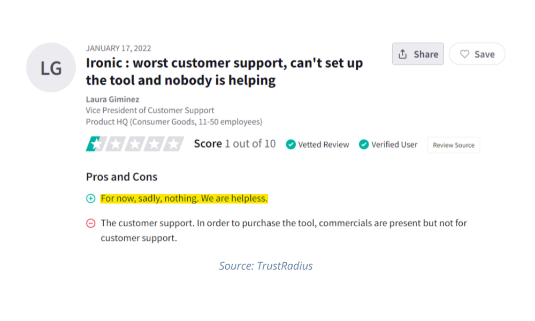
Task: Open the Review Source button
Action: coord(453,144)
